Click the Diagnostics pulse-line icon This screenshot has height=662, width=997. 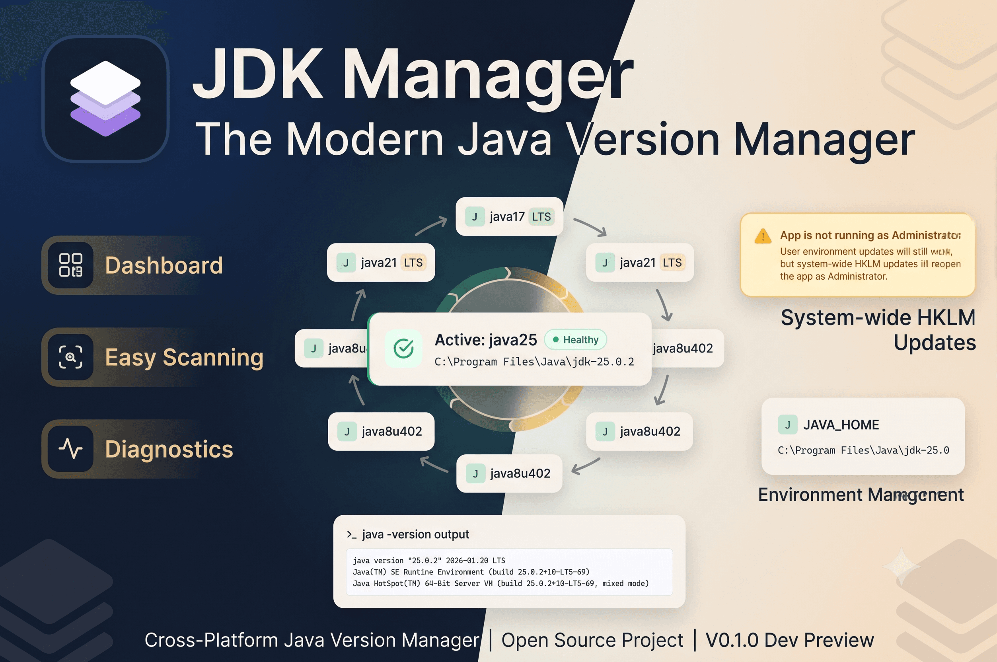[x=70, y=449]
